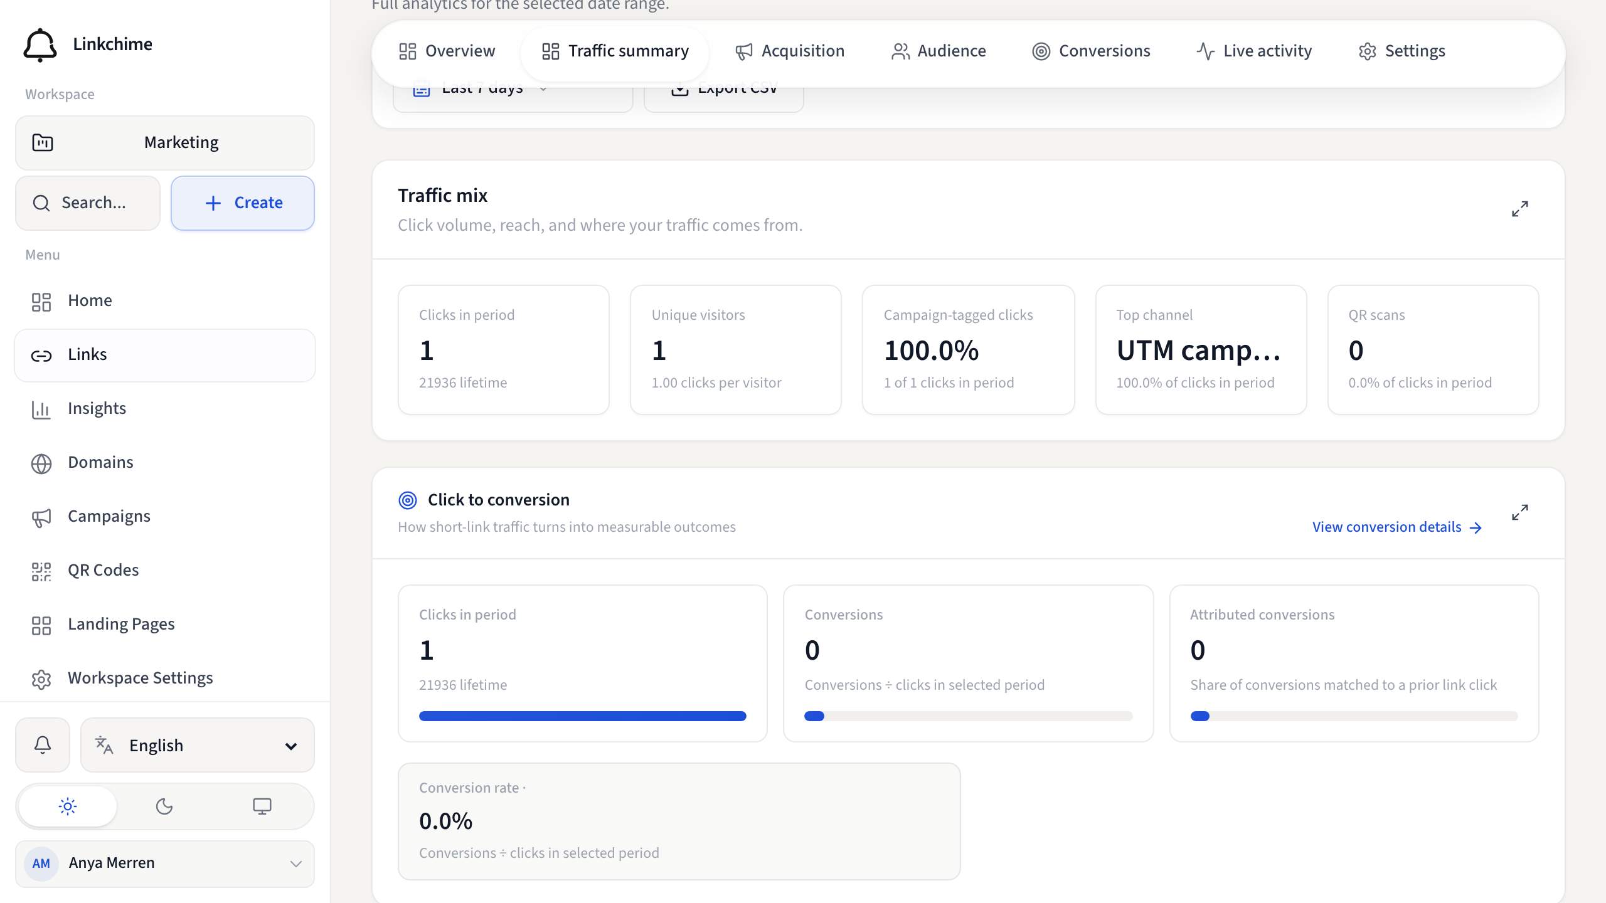Expand the Traffic mix panel to fullscreen

(x=1519, y=209)
